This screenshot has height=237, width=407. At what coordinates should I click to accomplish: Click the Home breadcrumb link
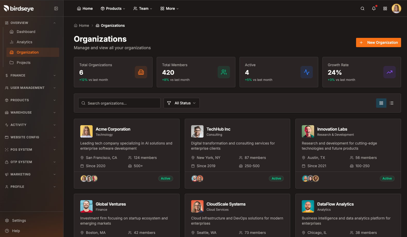pos(82,26)
